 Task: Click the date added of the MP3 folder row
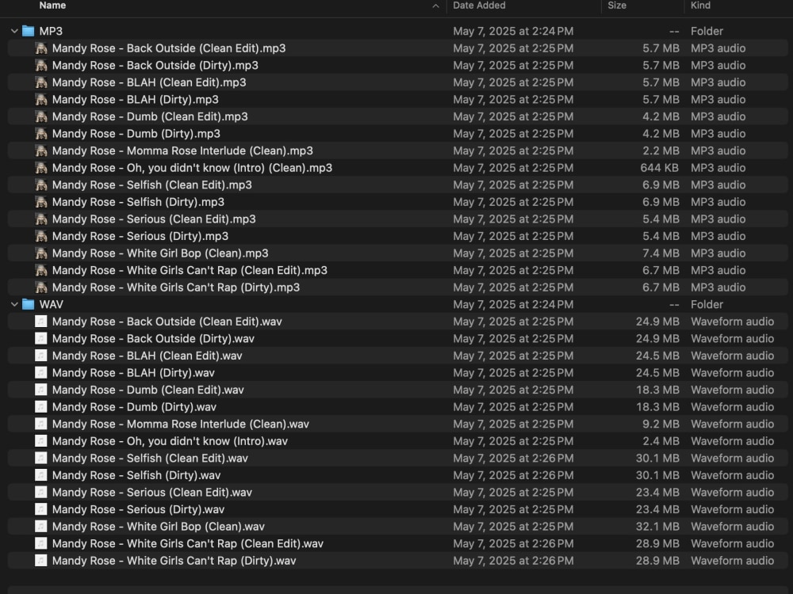point(513,32)
